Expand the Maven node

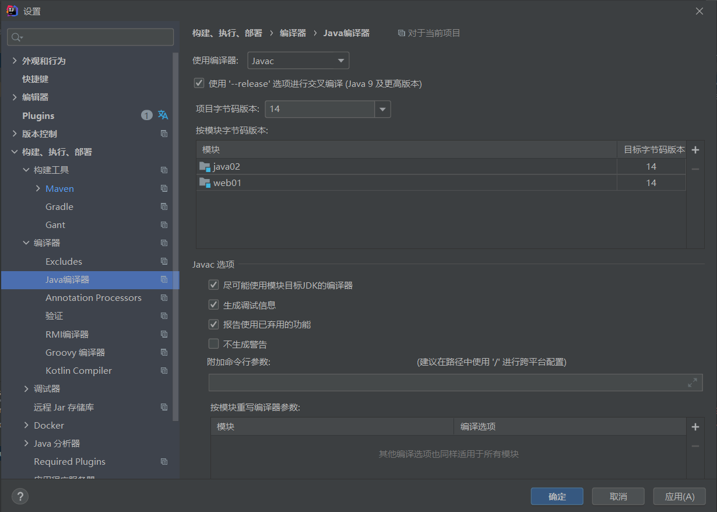coord(38,188)
